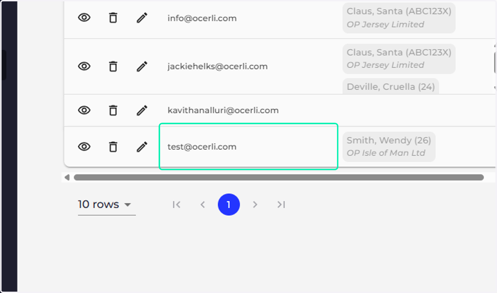Click the kavithanalluri@ocerli.com email cell
This screenshot has width=497, height=293.
point(248,110)
